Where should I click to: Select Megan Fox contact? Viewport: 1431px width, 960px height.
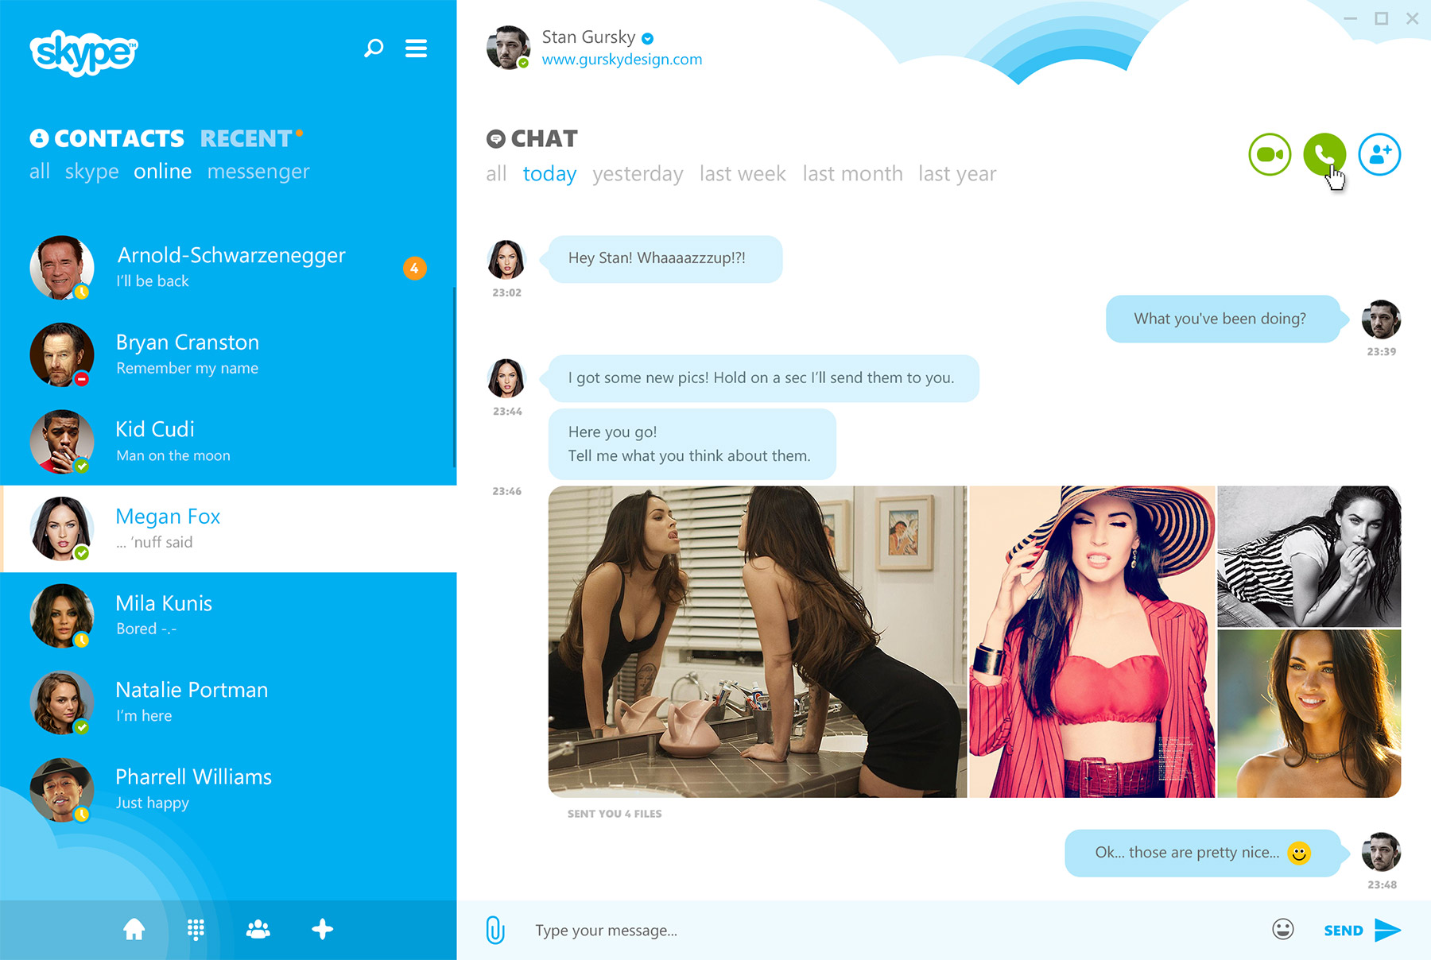coord(228,528)
